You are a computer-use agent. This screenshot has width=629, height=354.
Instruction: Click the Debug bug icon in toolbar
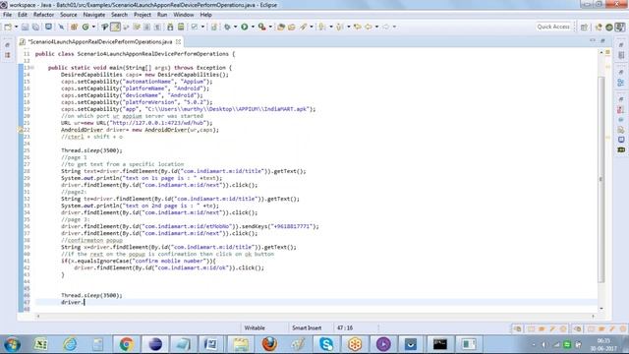(x=227, y=27)
